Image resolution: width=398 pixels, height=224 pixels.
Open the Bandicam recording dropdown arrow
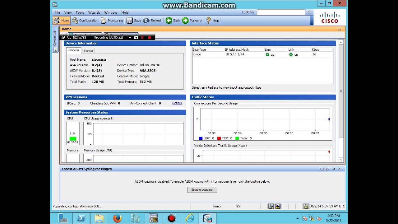pyautogui.click(x=130, y=37)
